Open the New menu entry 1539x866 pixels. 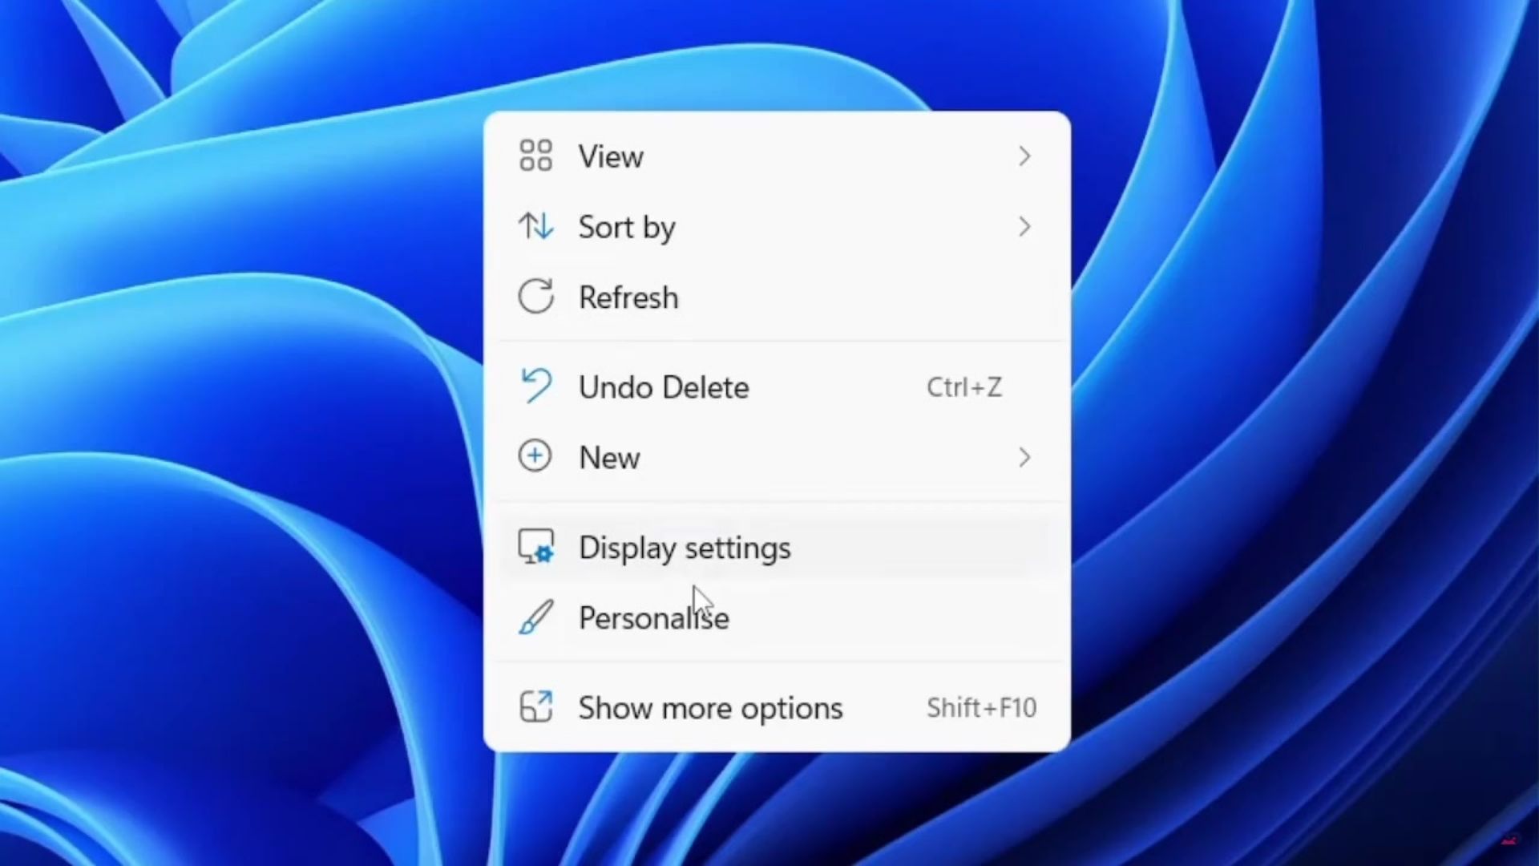click(x=777, y=458)
